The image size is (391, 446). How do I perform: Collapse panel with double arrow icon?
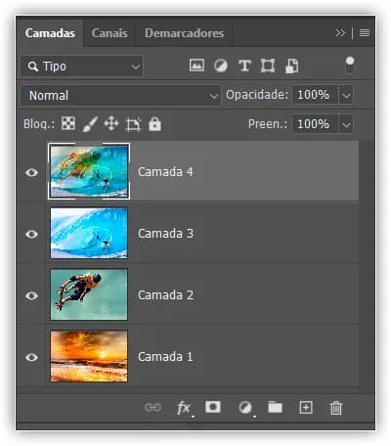[340, 33]
